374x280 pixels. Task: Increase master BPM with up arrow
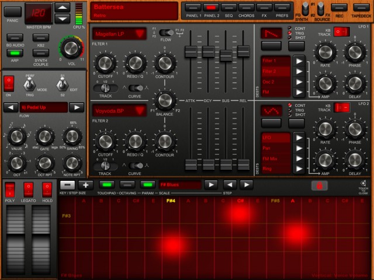click(62, 8)
